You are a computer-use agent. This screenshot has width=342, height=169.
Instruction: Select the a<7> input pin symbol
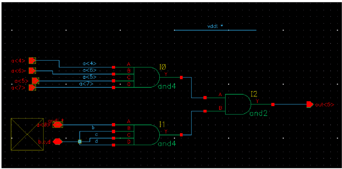coord(32,88)
